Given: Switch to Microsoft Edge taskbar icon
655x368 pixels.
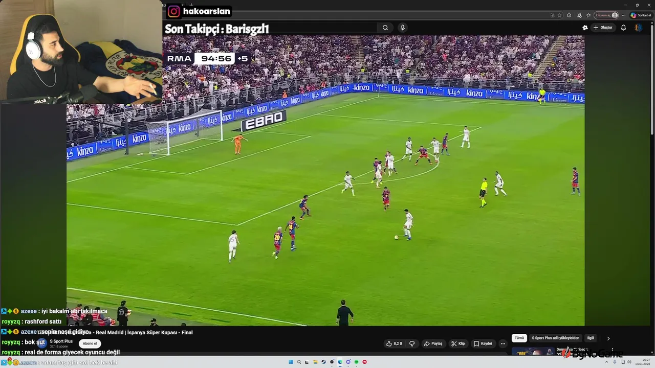Looking at the screenshot, I should [340, 362].
